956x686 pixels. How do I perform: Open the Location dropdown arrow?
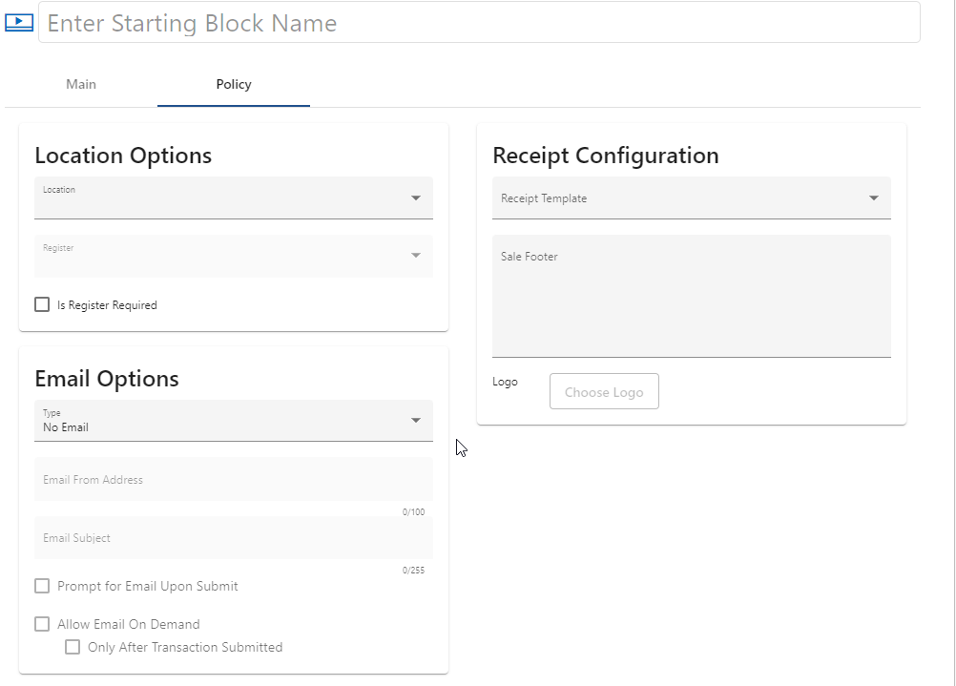(x=416, y=197)
